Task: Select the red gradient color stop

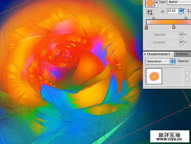Action: 146,28
